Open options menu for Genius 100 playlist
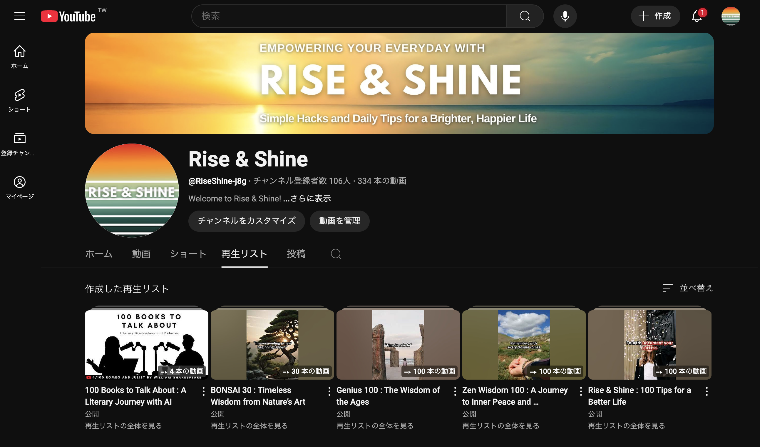The width and height of the screenshot is (760, 447). pyautogui.click(x=455, y=391)
